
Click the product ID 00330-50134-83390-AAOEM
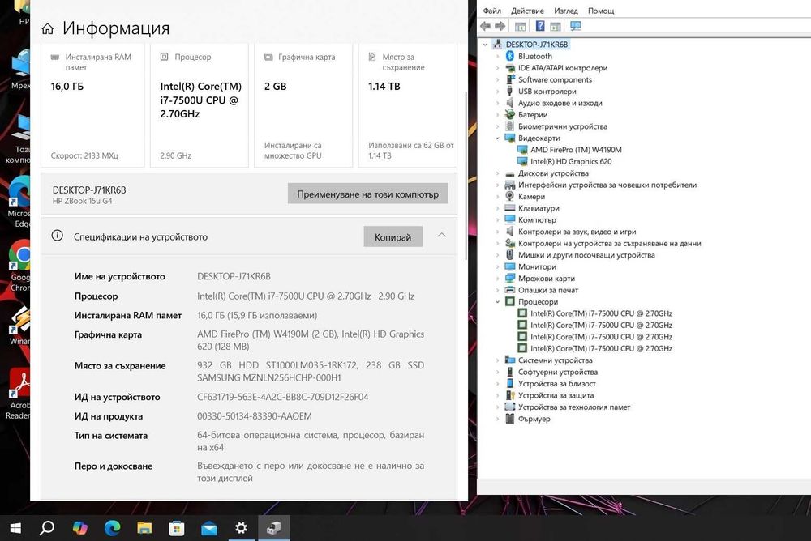tap(254, 416)
